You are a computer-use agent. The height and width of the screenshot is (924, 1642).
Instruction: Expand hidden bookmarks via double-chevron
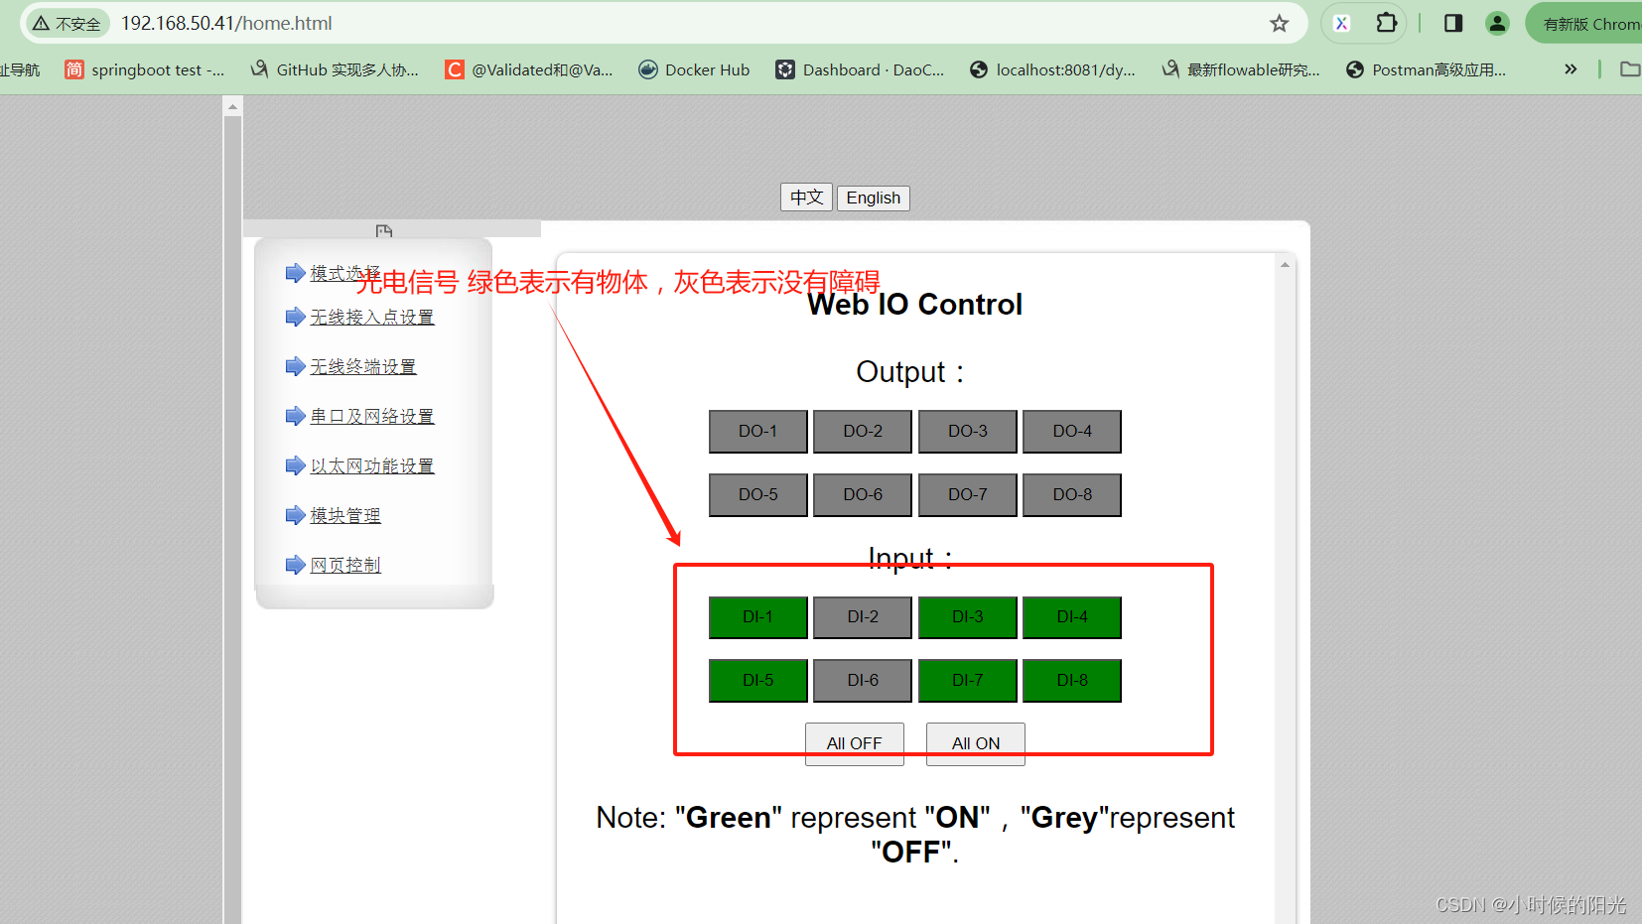click(1570, 69)
